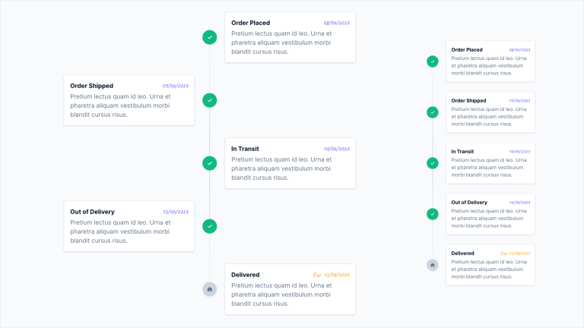Click the date on the compact Order Shipped card
The width and height of the screenshot is (584, 328).
pyautogui.click(x=519, y=101)
